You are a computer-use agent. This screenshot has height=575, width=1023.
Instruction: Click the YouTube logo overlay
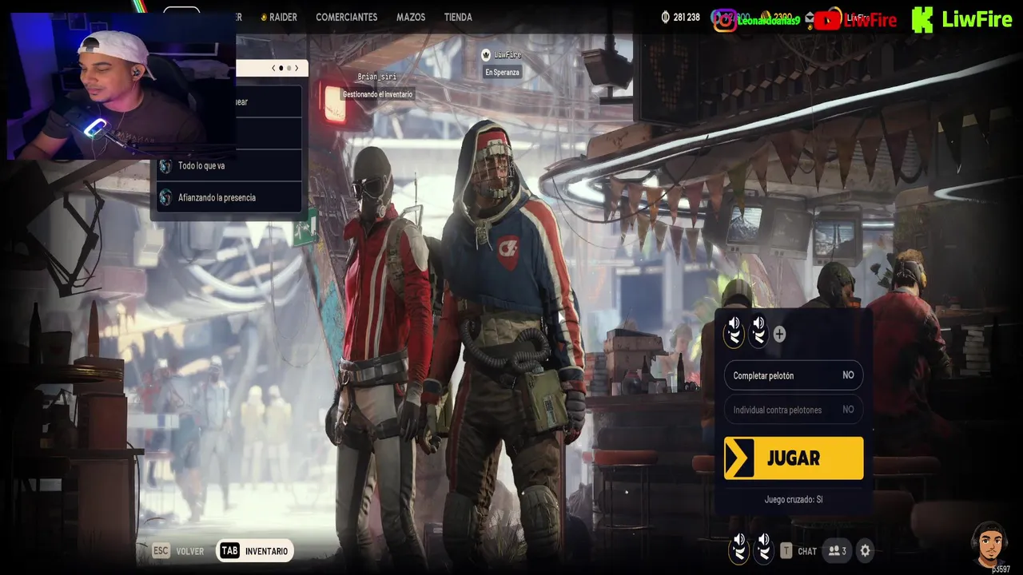point(827,20)
